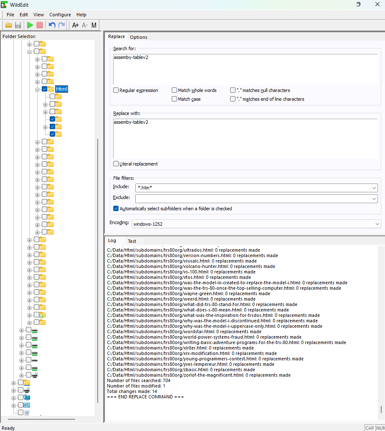Toggle the Match case checkbox
Viewport: 385px width, 431px height.
tap(175, 99)
